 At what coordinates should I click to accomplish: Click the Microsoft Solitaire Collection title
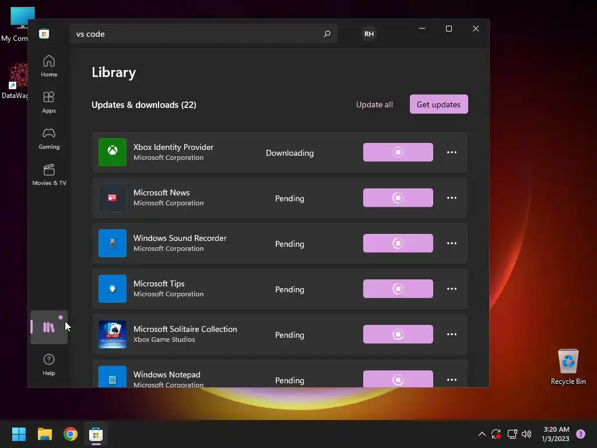[x=185, y=329]
